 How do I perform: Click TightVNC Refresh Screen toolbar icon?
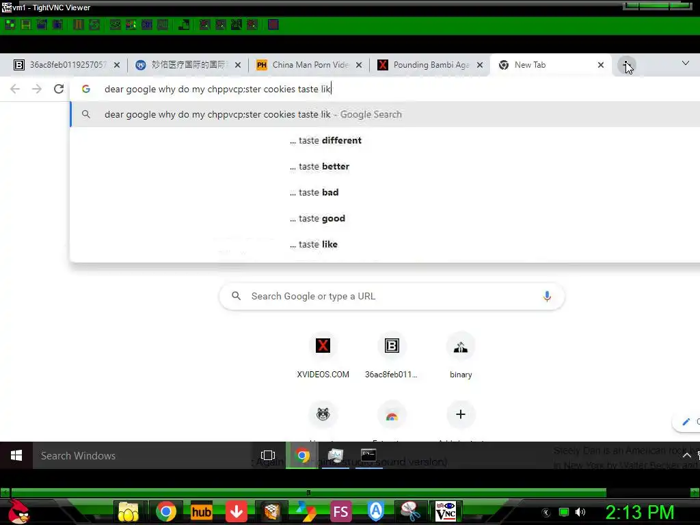point(94,25)
